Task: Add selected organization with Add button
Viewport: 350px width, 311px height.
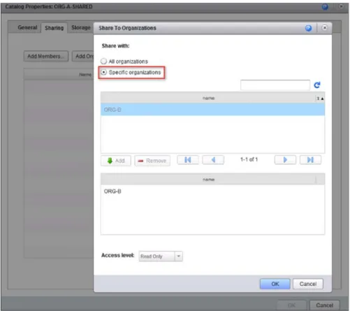Action: (x=116, y=161)
